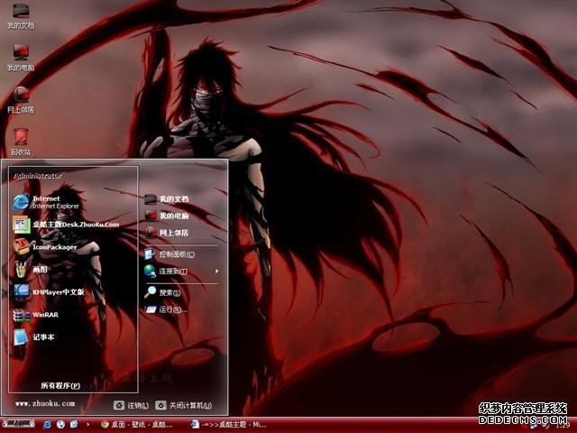The width and height of the screenshot is (577, 433).
Task: Open 搜索 search from the start menu
Action: (x=162, y=292)
